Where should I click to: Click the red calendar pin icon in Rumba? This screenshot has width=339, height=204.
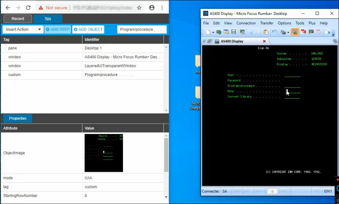[x=304, y=32]
